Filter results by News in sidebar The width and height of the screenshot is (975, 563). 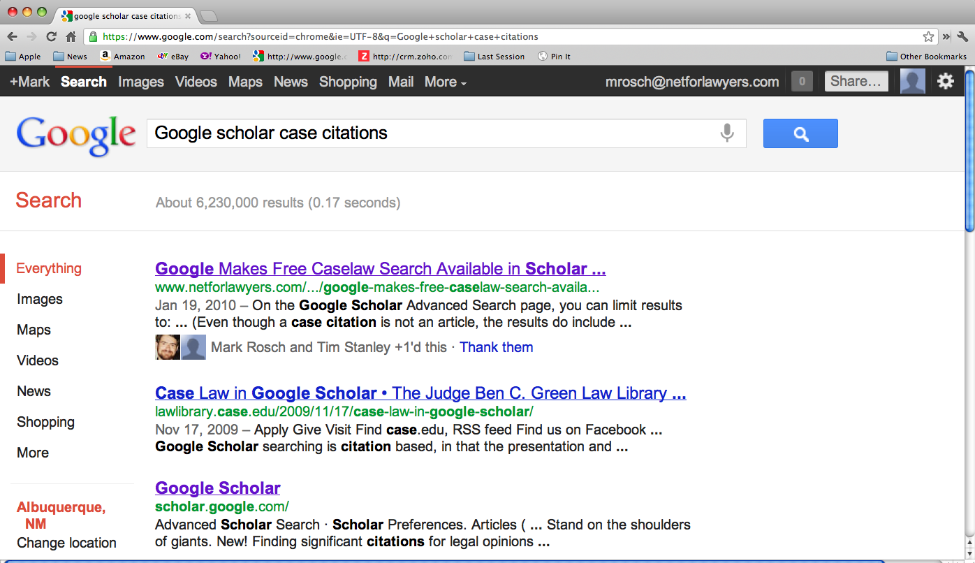tap(34, 391)
